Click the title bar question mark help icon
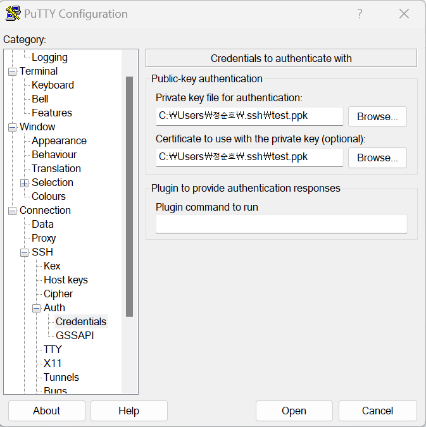 coord(360,14)
